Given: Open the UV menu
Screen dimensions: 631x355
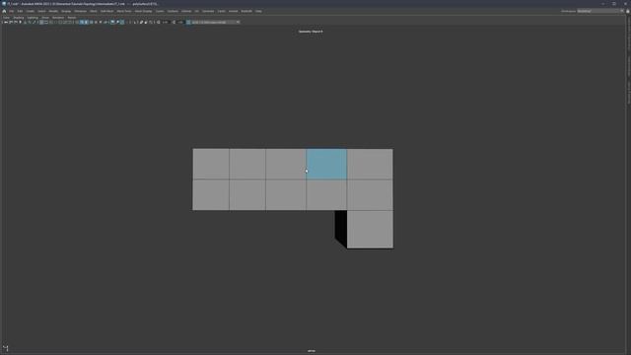Looking at the screenshot, I should (x=197, y=11).
